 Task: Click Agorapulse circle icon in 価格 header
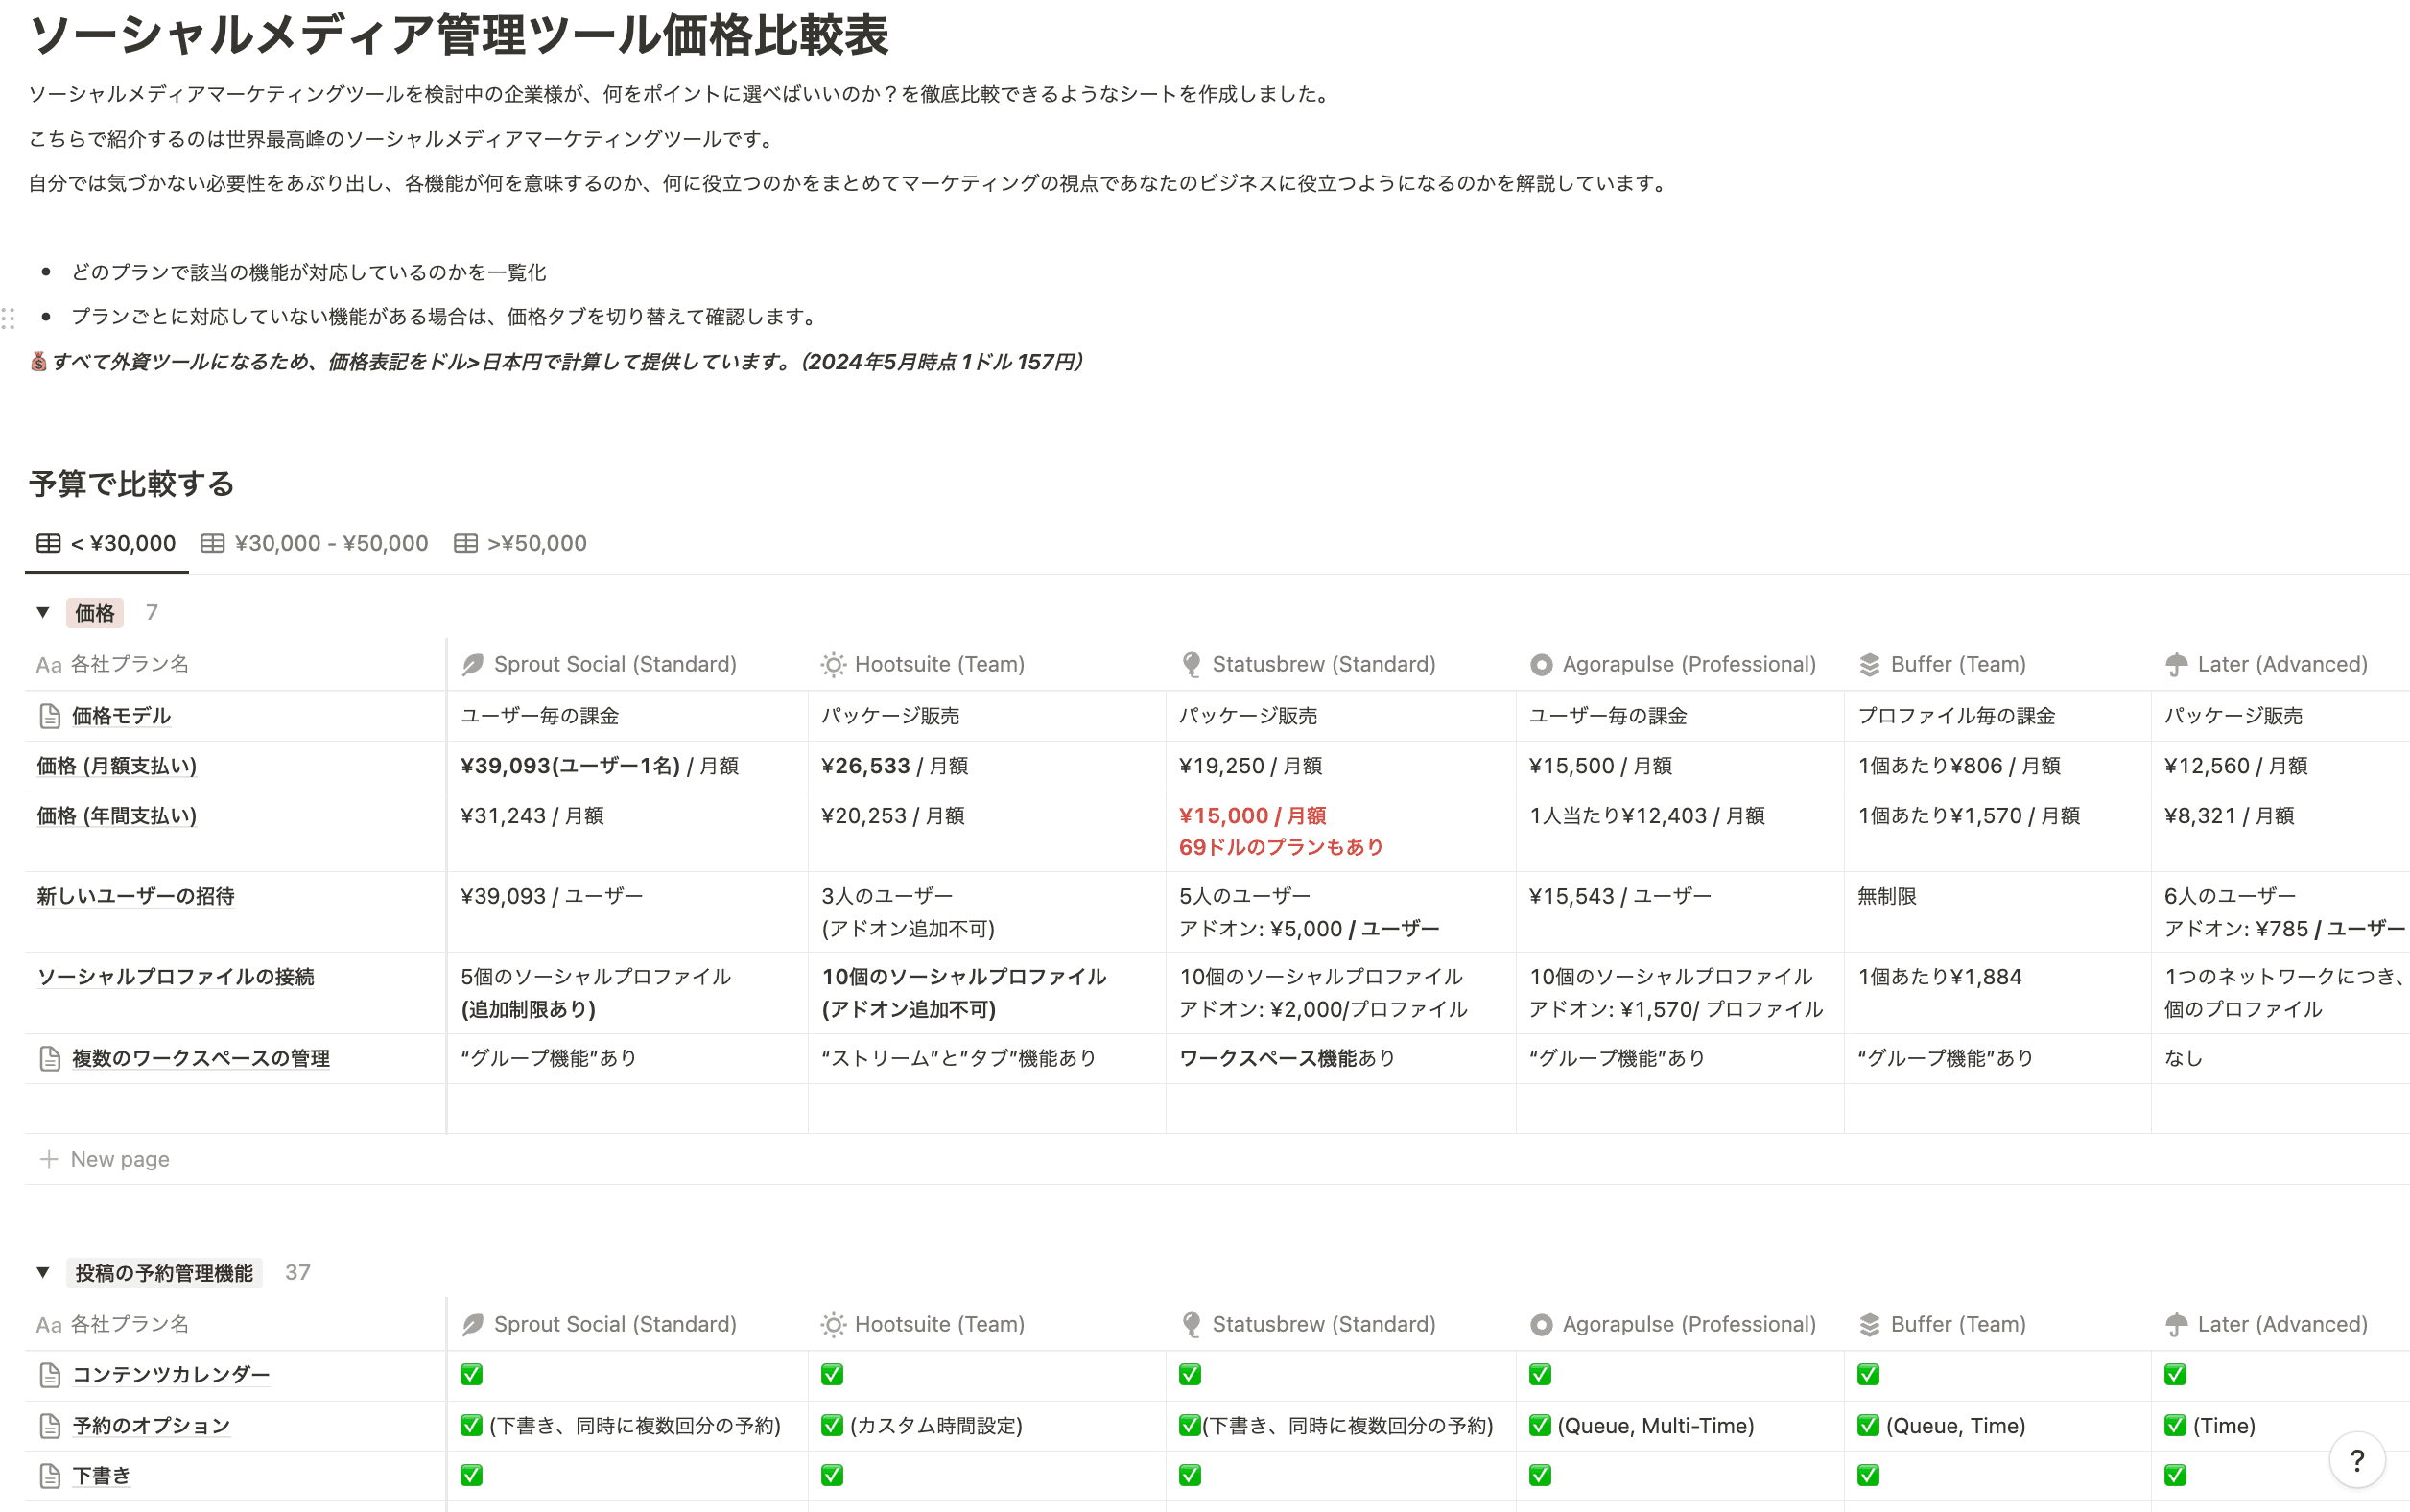1541,665
